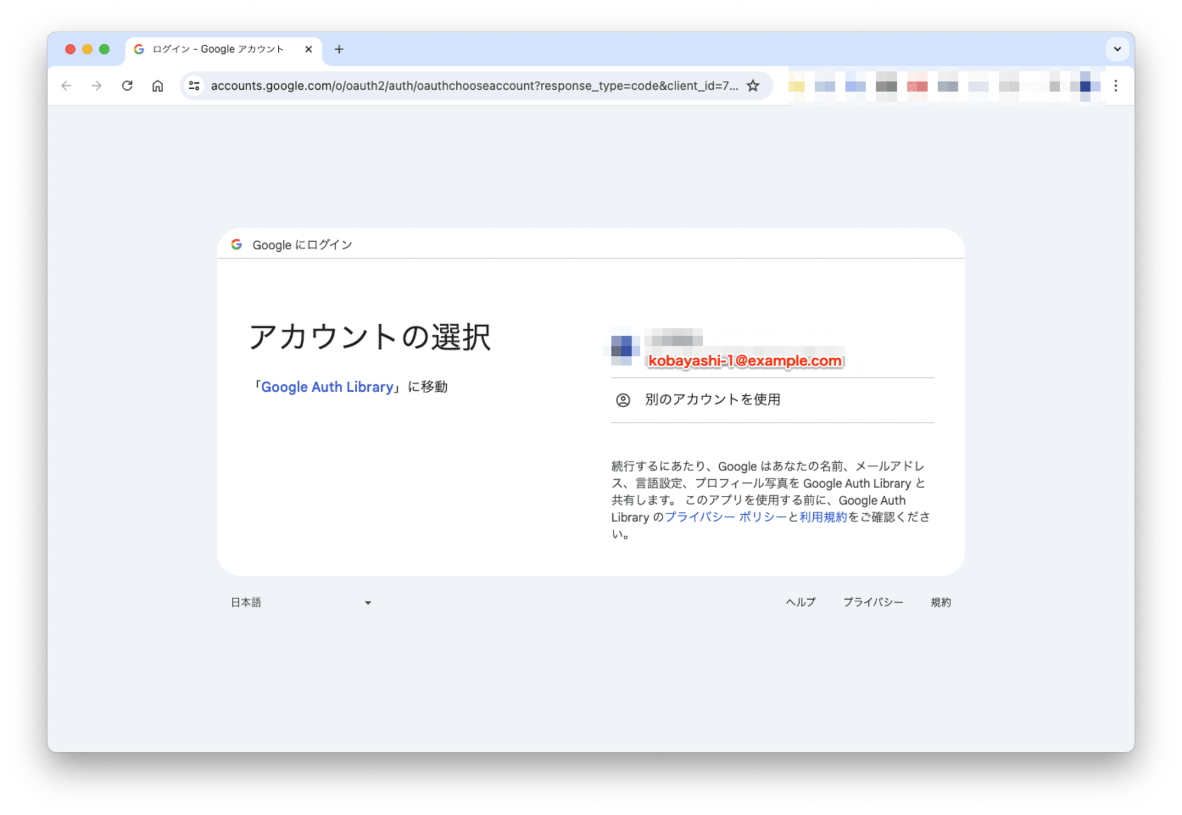Open the プライバシー ポリシー link
1182x815 pixels.
(x=726, y=517)
